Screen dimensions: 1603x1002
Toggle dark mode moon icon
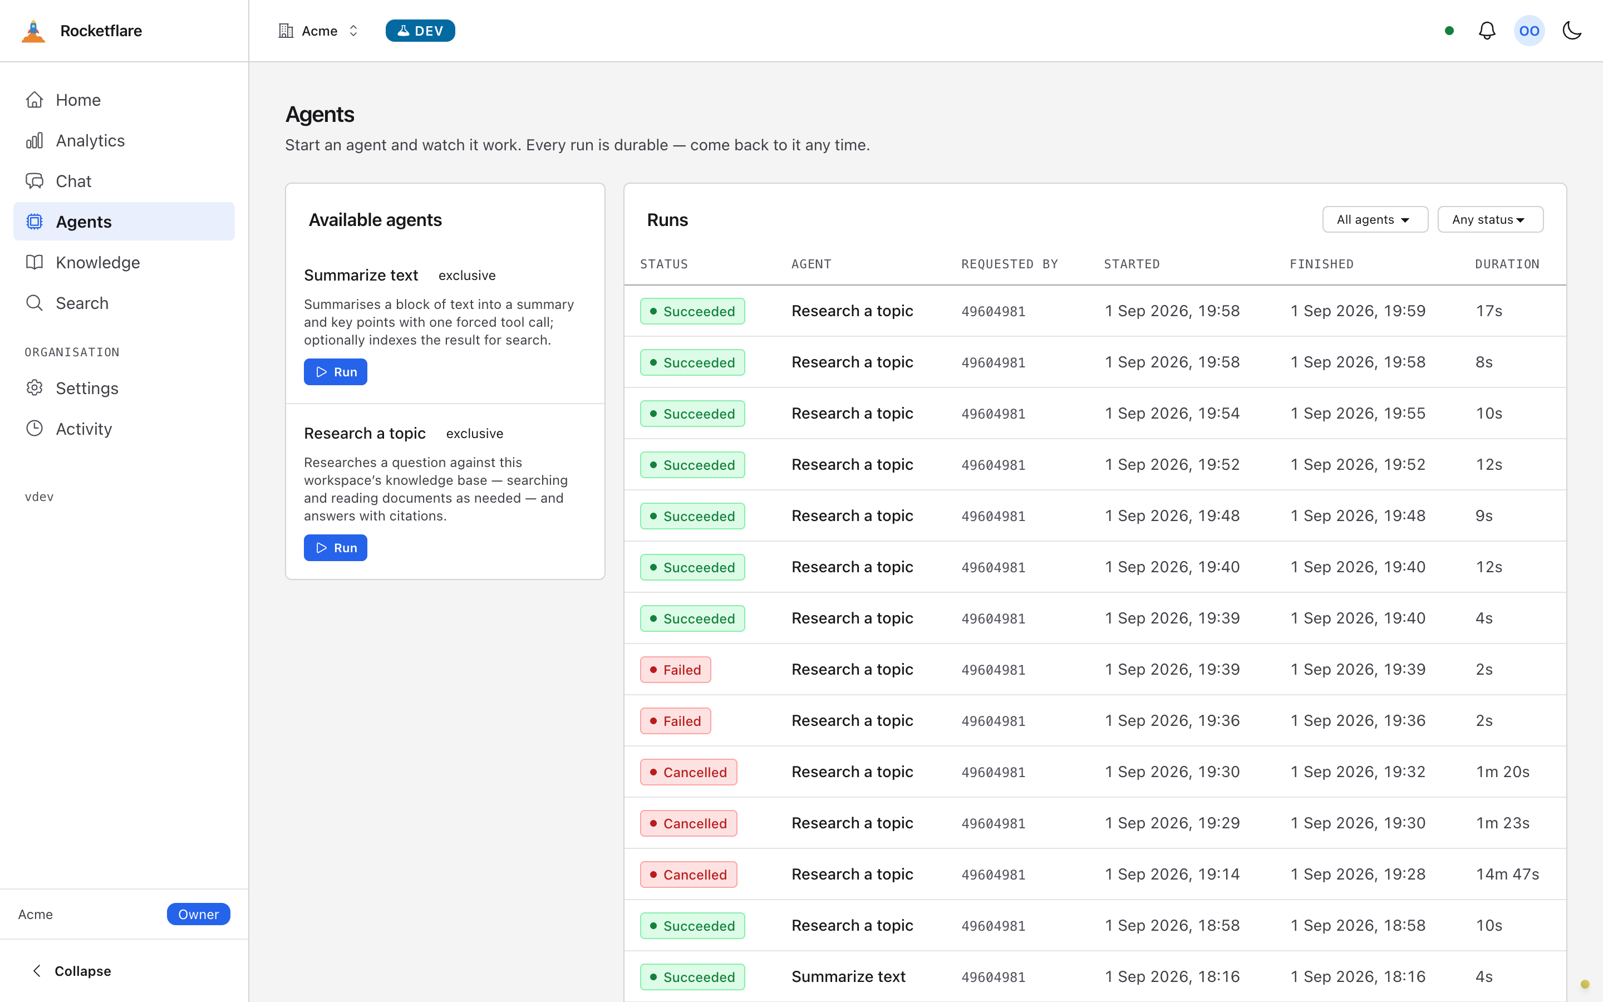(x=1572, y=31)
